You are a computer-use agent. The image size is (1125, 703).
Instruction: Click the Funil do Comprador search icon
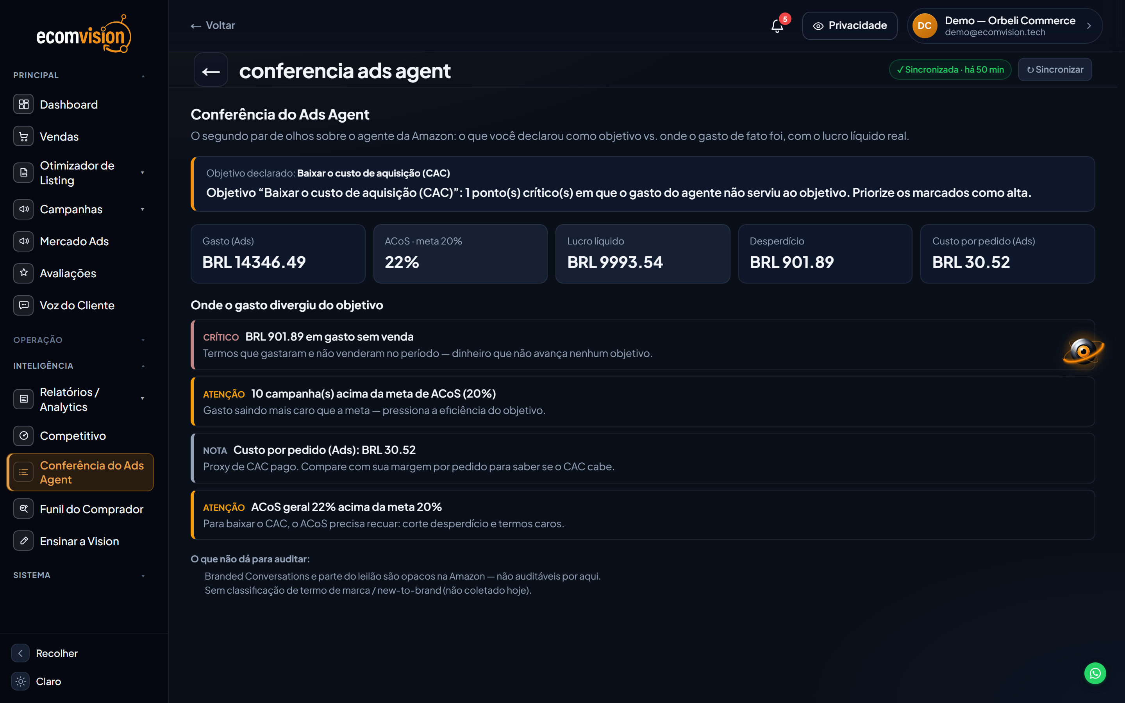tap(23, 509)
